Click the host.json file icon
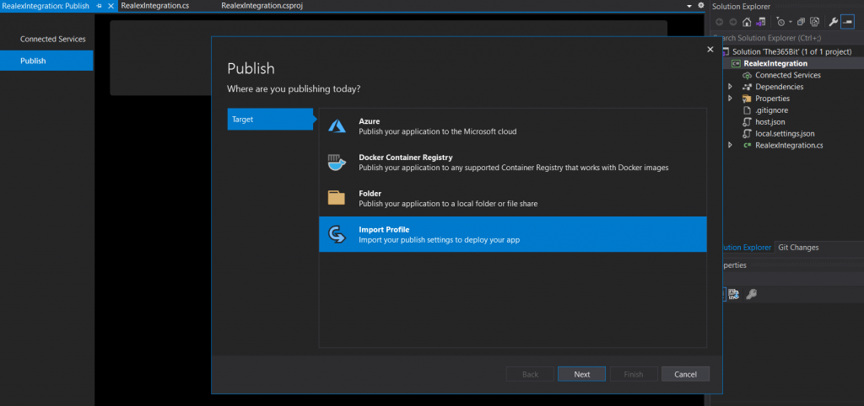Image resolution: width=864 pixels, height=406 pixels. [748, 121]
